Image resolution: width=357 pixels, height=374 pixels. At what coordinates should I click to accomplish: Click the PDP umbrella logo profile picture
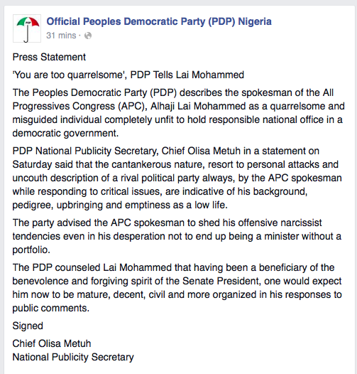(x=27, y=28)
